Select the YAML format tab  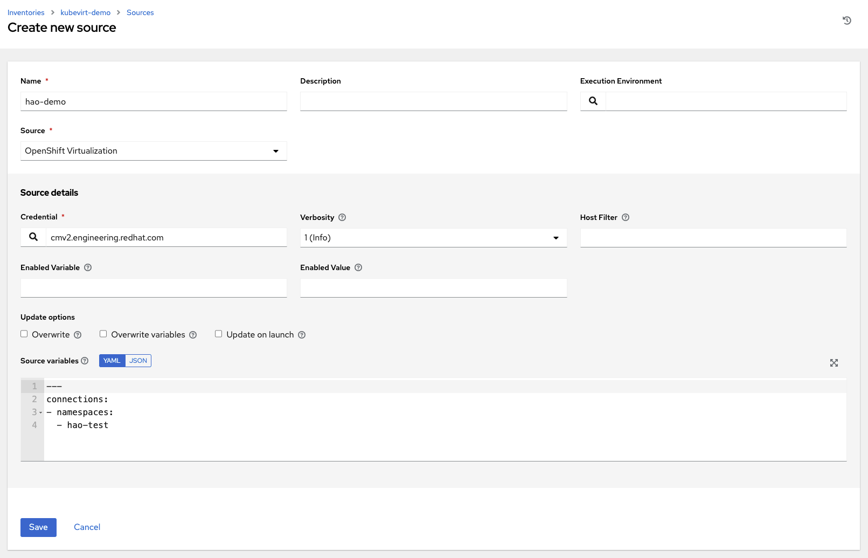coord(112,361)
